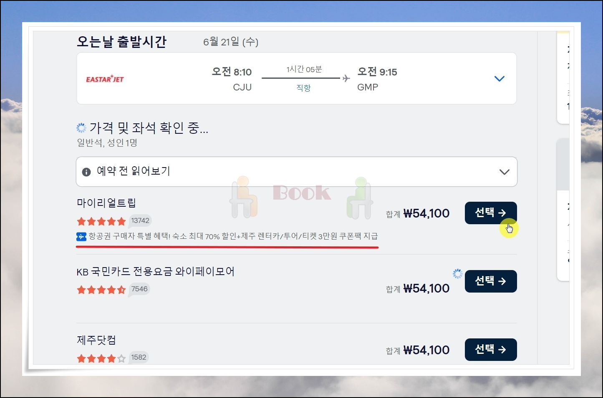Click the spinner beside the KB 국민카드 선택 button
The width and height of the screenshot is (603, 398).
(458, 274)
